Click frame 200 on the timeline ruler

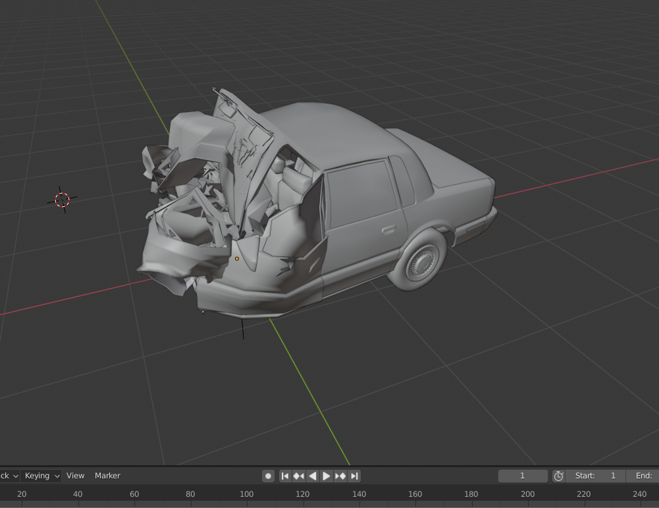(527, 494)
